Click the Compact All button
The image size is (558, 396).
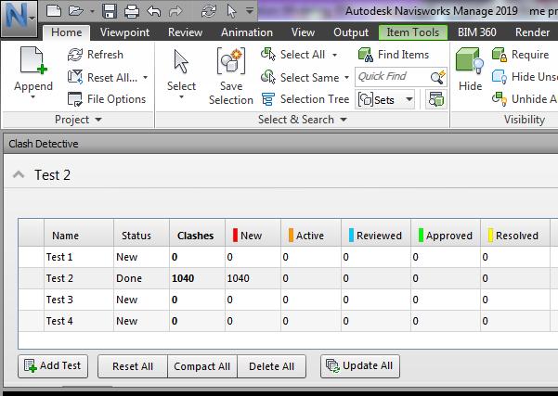(x=202, y=366)
